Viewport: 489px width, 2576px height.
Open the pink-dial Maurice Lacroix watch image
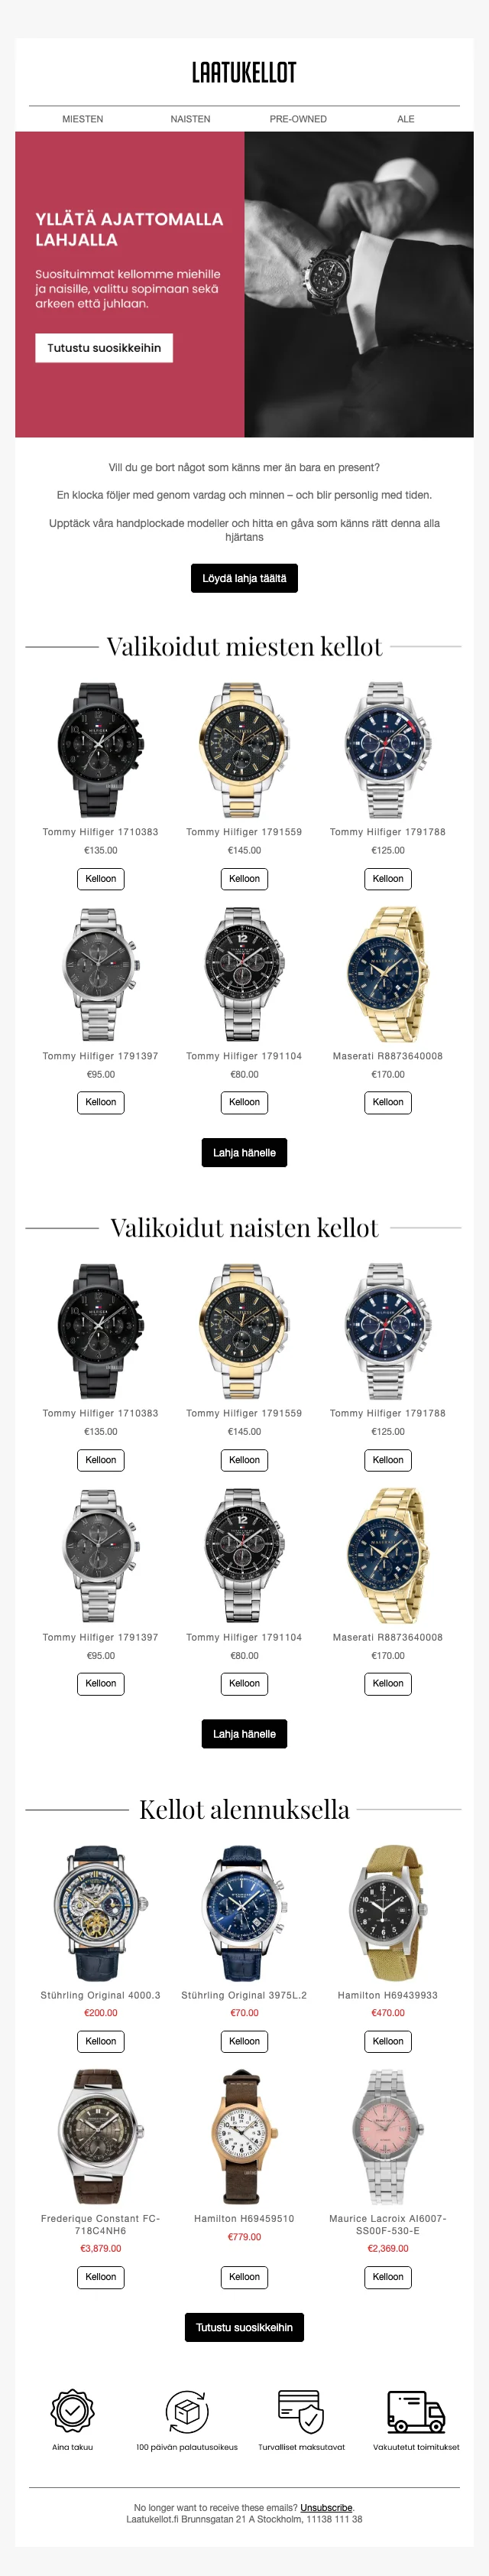(388, 2138)
